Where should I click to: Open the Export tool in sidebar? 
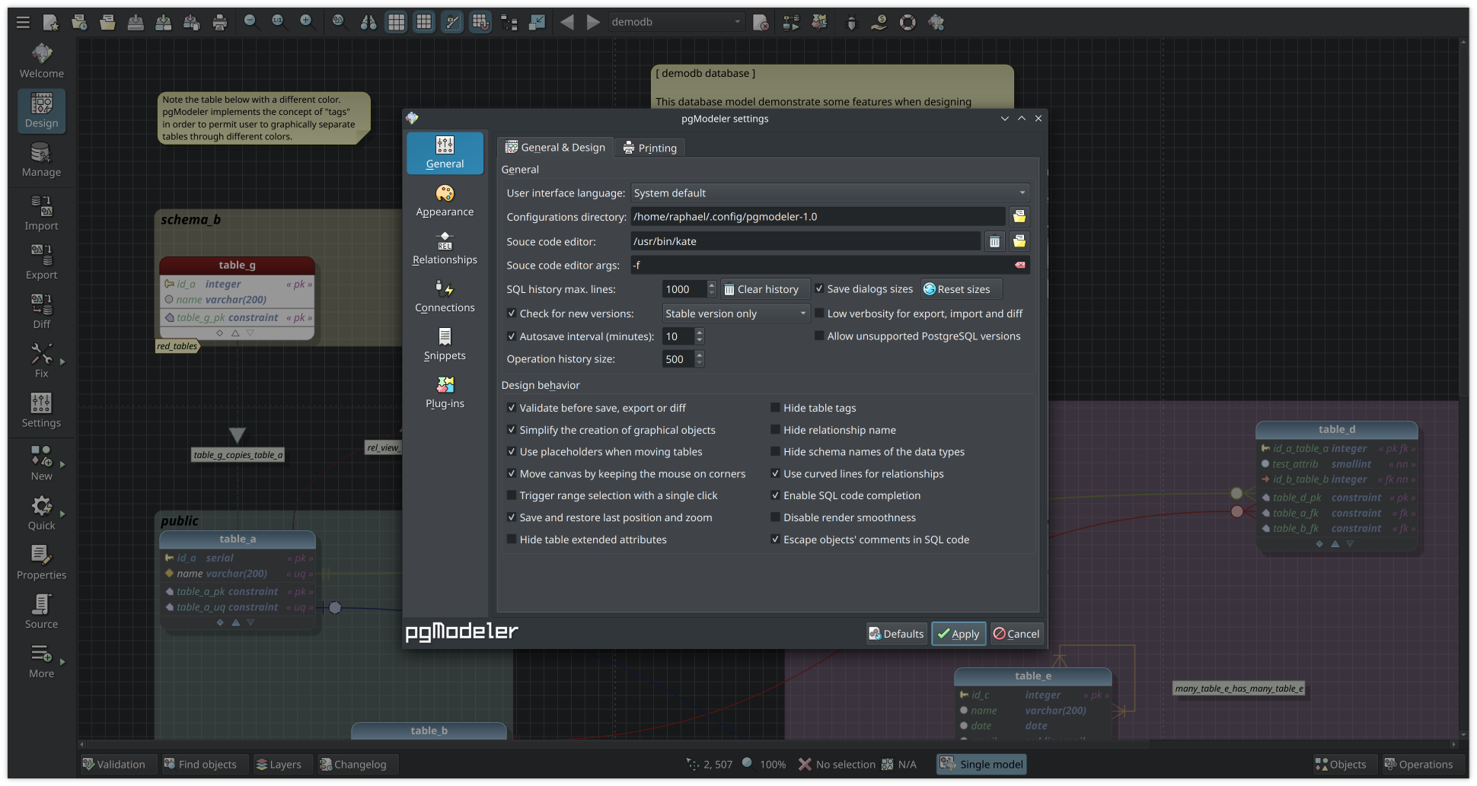[x=42, y=263]
